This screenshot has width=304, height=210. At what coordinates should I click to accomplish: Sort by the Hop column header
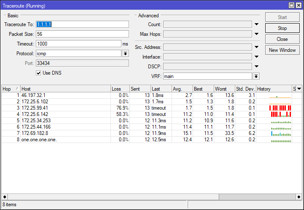pos(11,89)
